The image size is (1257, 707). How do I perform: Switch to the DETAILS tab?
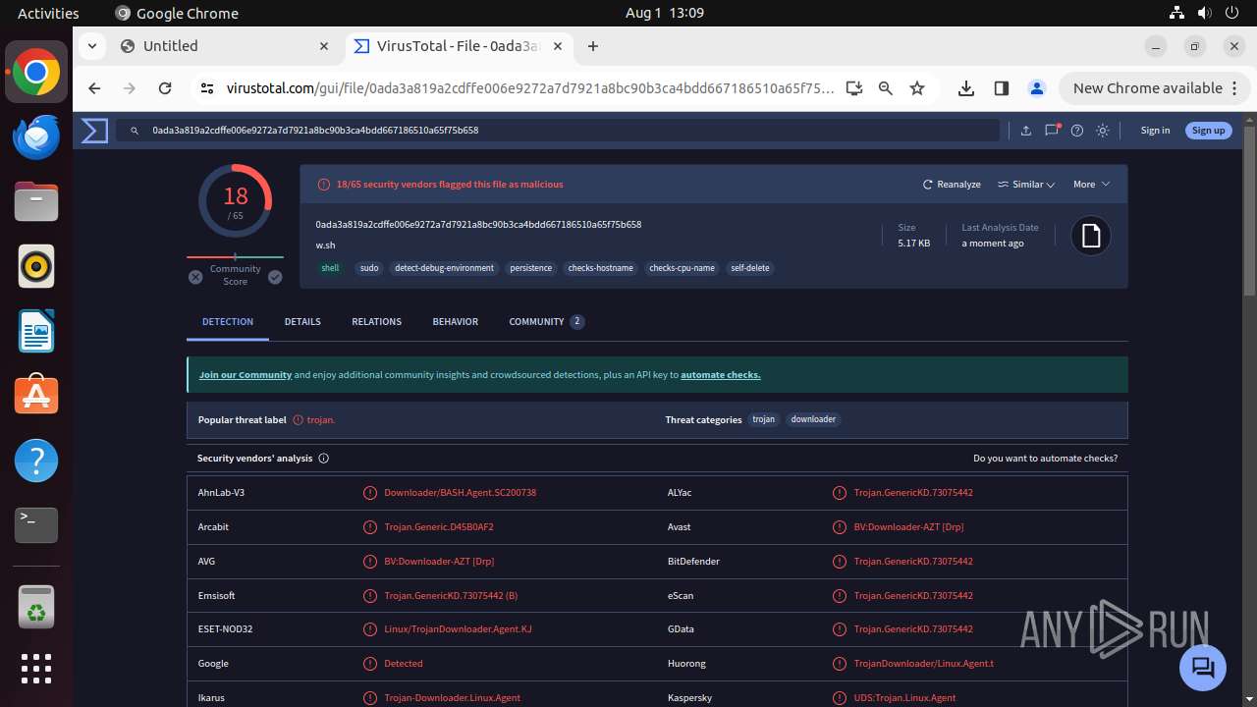click(302, 322)
